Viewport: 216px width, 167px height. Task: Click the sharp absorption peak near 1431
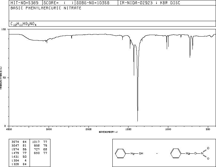click(x=134, y=75)
